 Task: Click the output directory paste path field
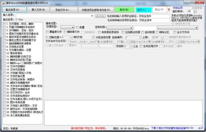[138, 20]
